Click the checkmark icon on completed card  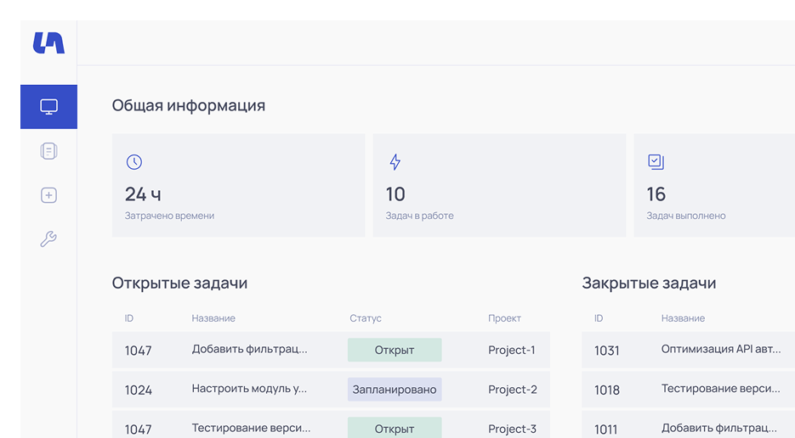coord(656,161)
